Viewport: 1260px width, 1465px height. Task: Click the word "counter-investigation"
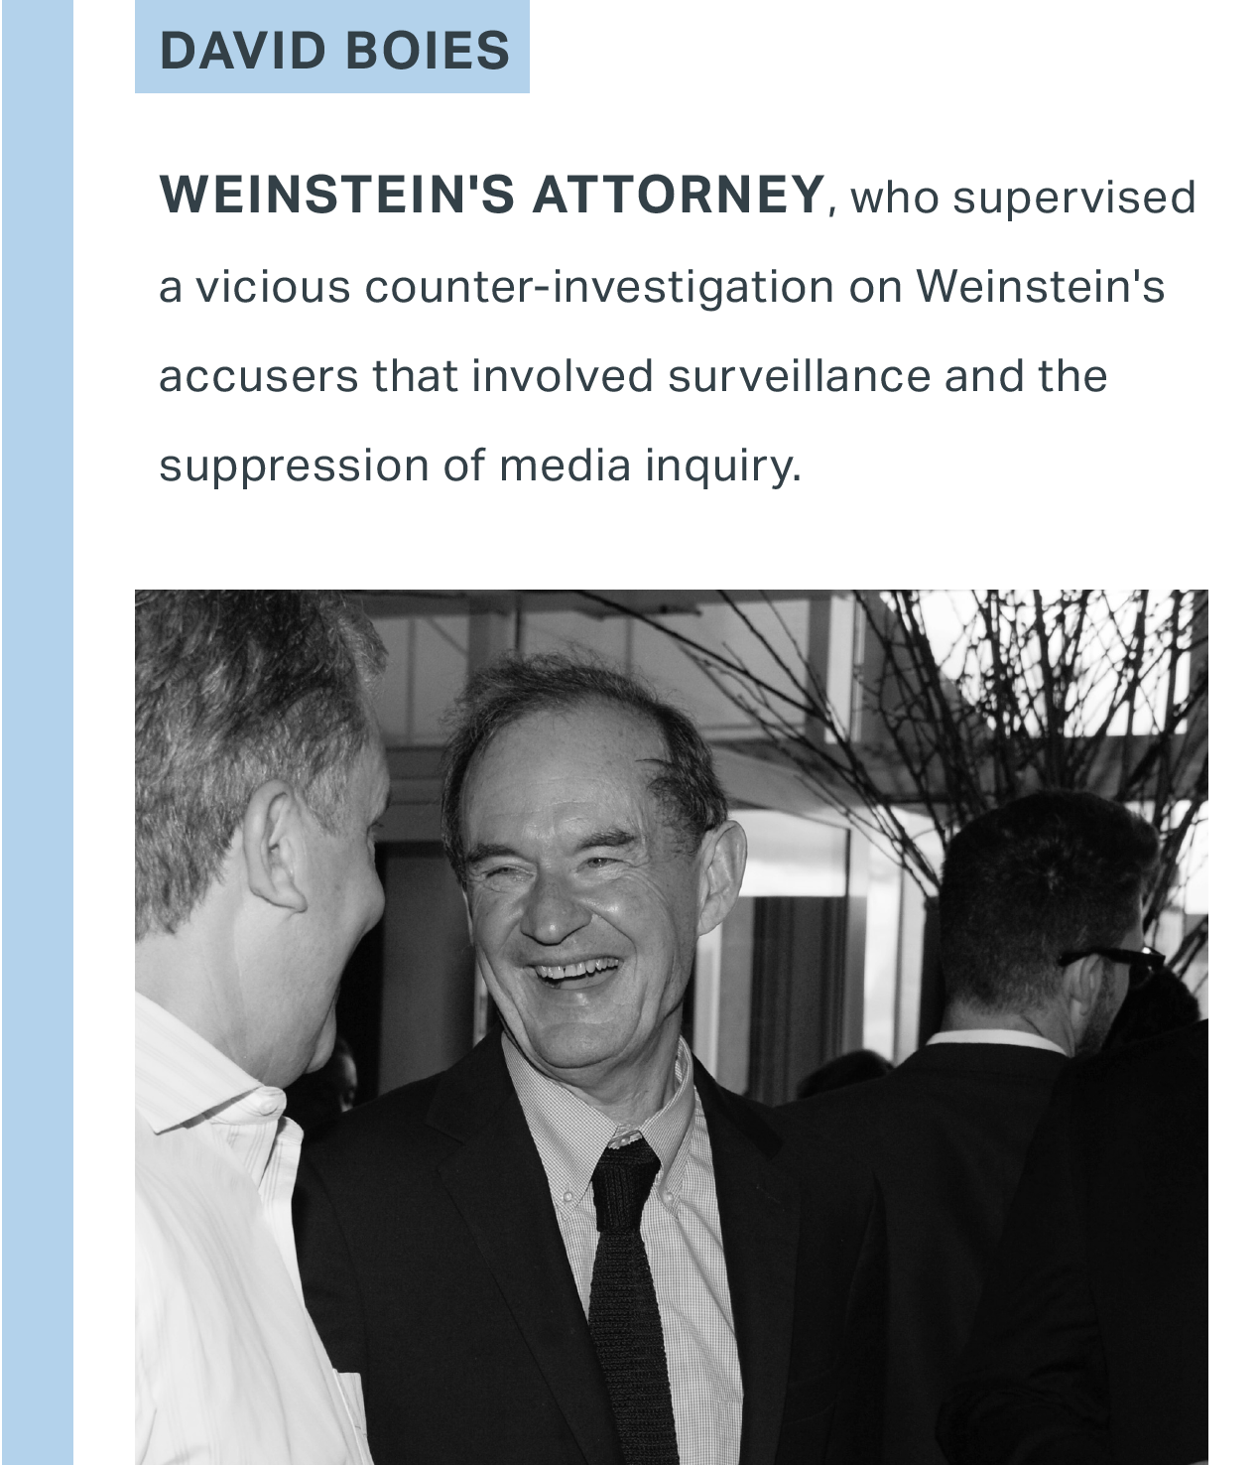599,287
